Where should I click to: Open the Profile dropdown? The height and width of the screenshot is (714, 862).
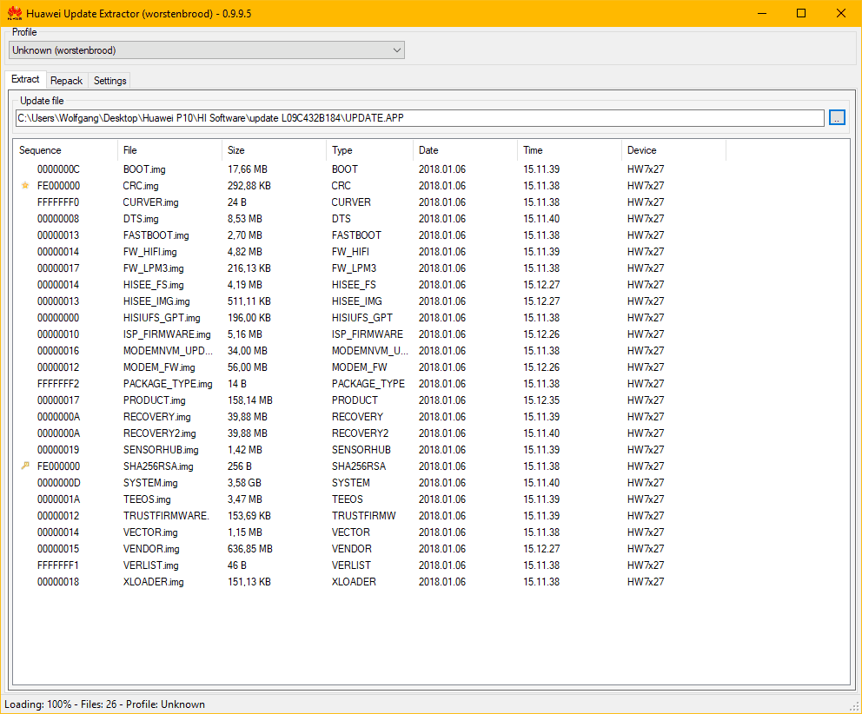(x=207, y=50)
